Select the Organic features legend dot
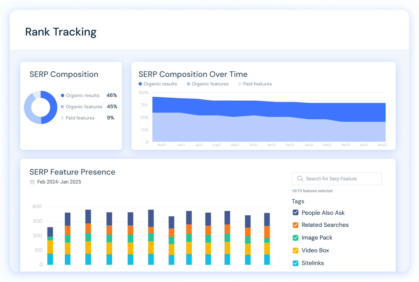This screenshot has width=419, height=282. pyautogui.click(x=188, y=84)
